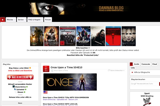Open the Guardians of the Galaxy poster
Viewport: 160px width, 106px height.
point(83,36)
